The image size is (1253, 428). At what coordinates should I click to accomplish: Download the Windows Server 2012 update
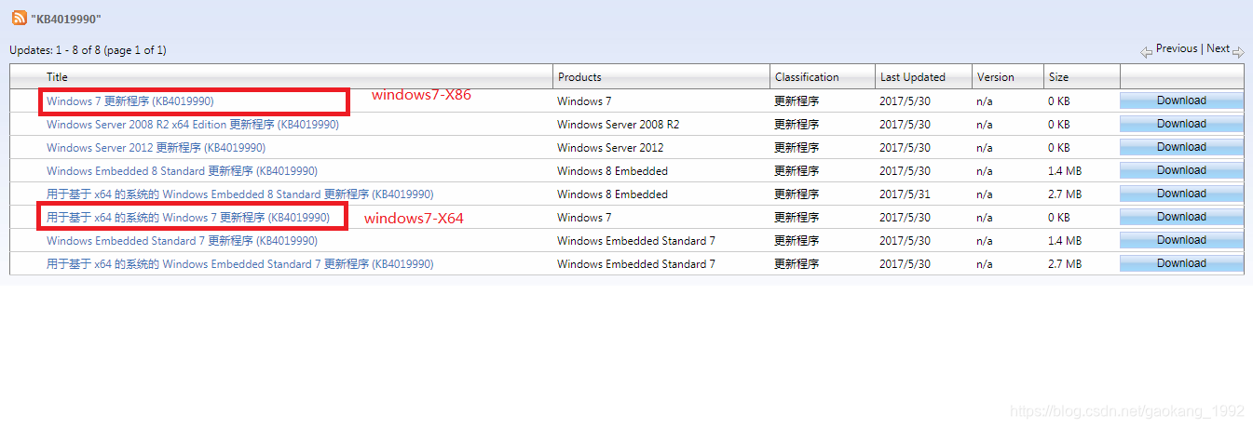(1181, 147)
